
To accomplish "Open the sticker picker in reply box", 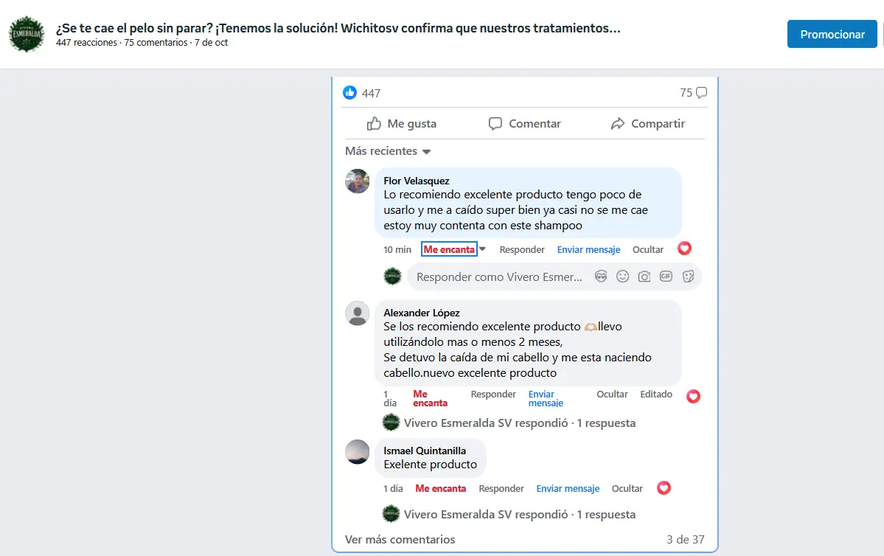I will 689,277.
